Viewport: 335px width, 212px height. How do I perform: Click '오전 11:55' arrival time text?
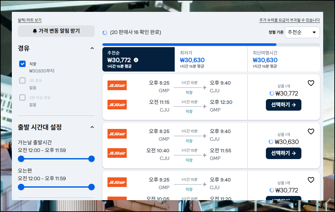tap(220, 150)
